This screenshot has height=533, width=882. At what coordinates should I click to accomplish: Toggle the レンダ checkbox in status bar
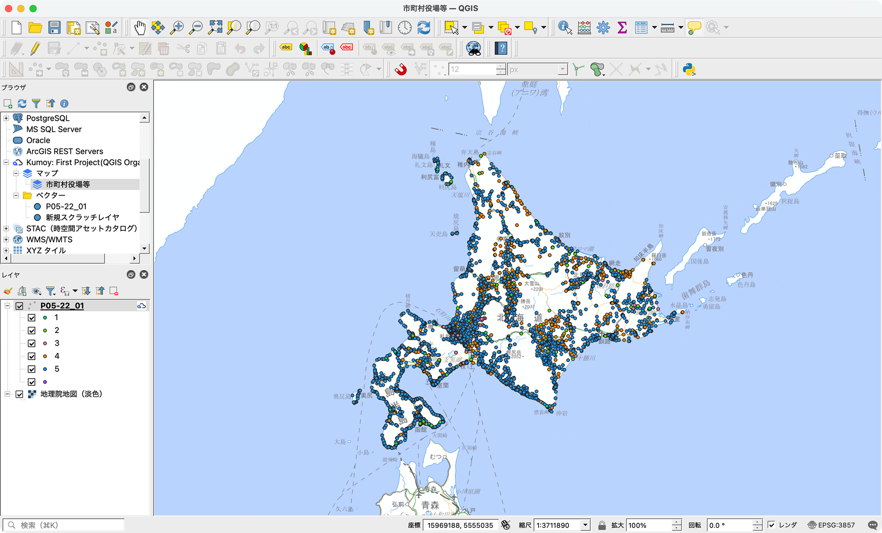[772, 525]
